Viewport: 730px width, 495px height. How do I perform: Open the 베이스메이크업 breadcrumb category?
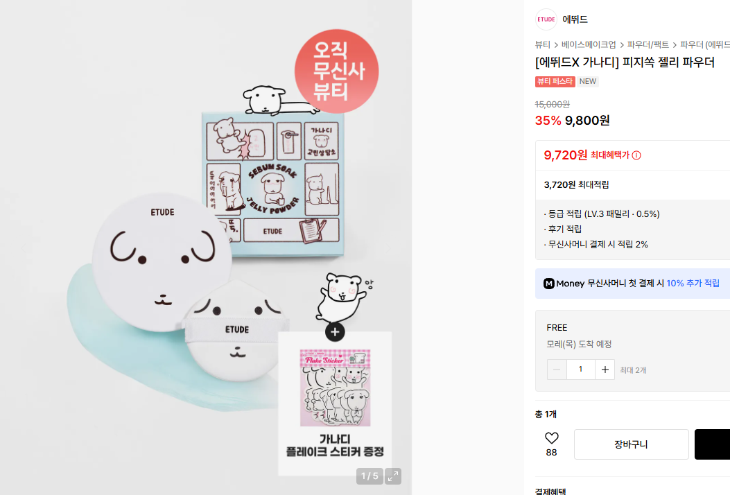click(x=589, y=44)
